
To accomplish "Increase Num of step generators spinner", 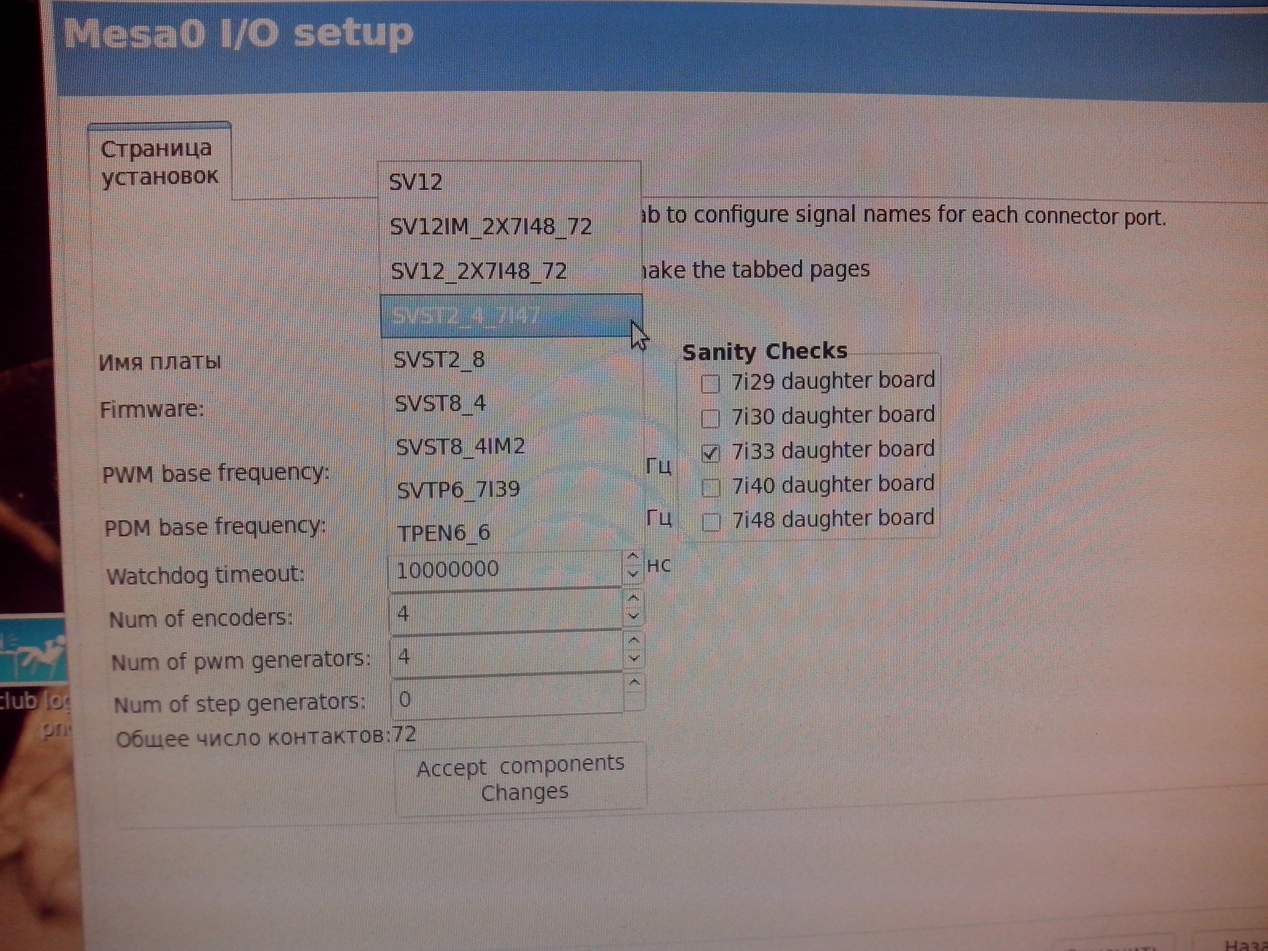I will (634, 683).
